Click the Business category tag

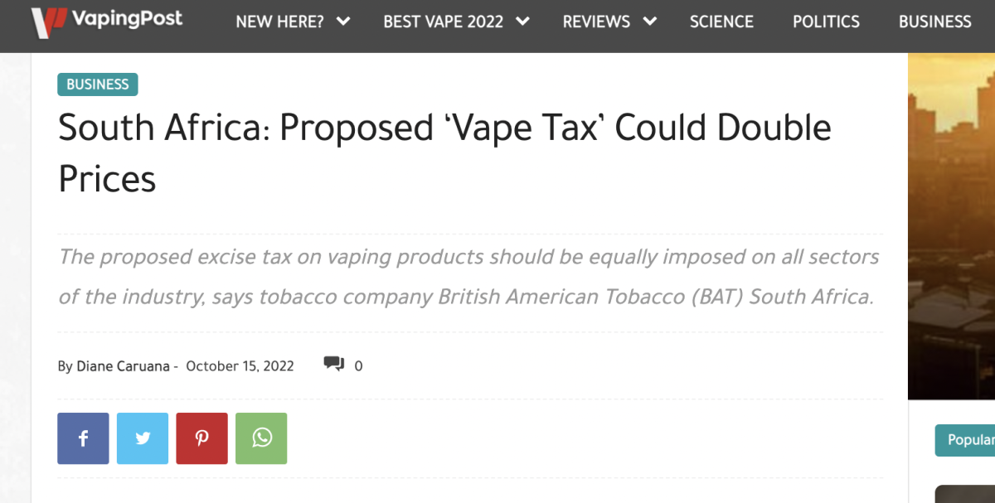tap(98, 85)
